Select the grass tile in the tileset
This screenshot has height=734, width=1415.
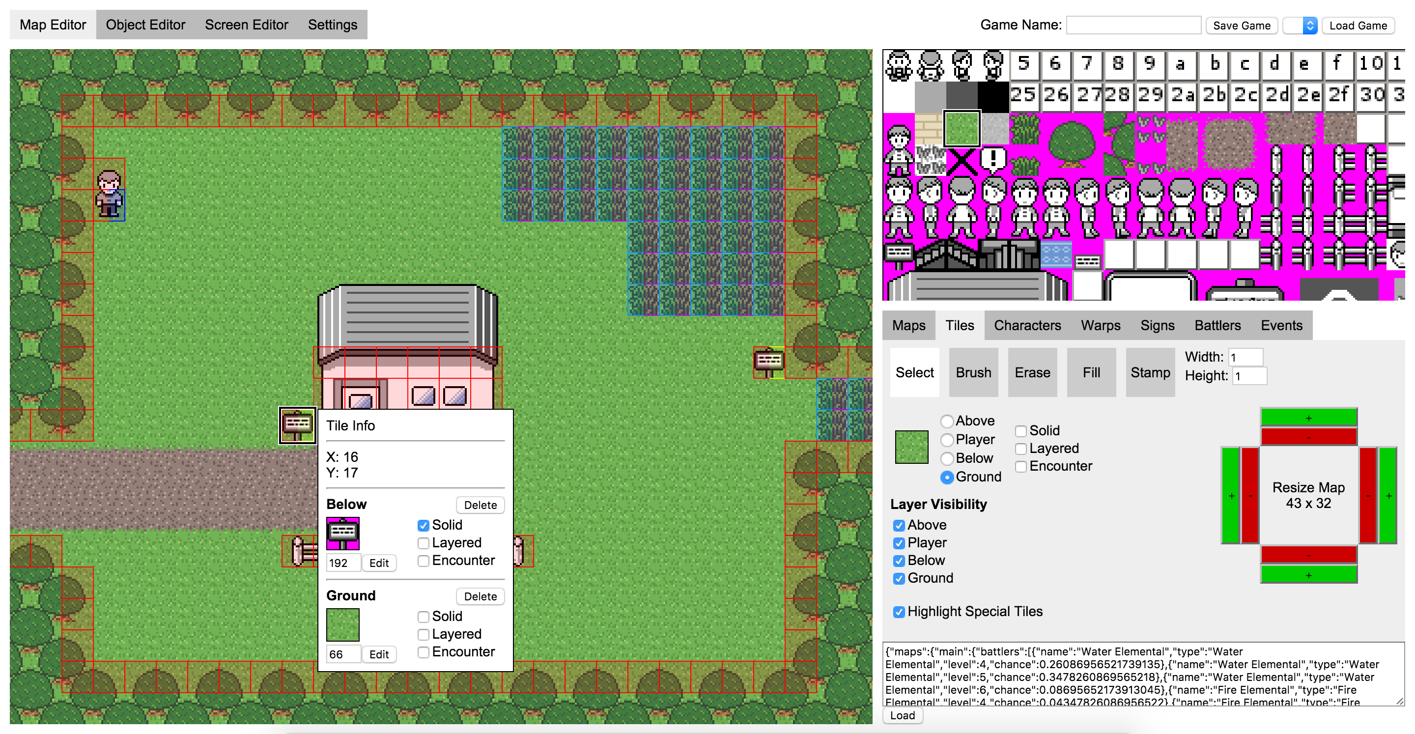(962, 129)
